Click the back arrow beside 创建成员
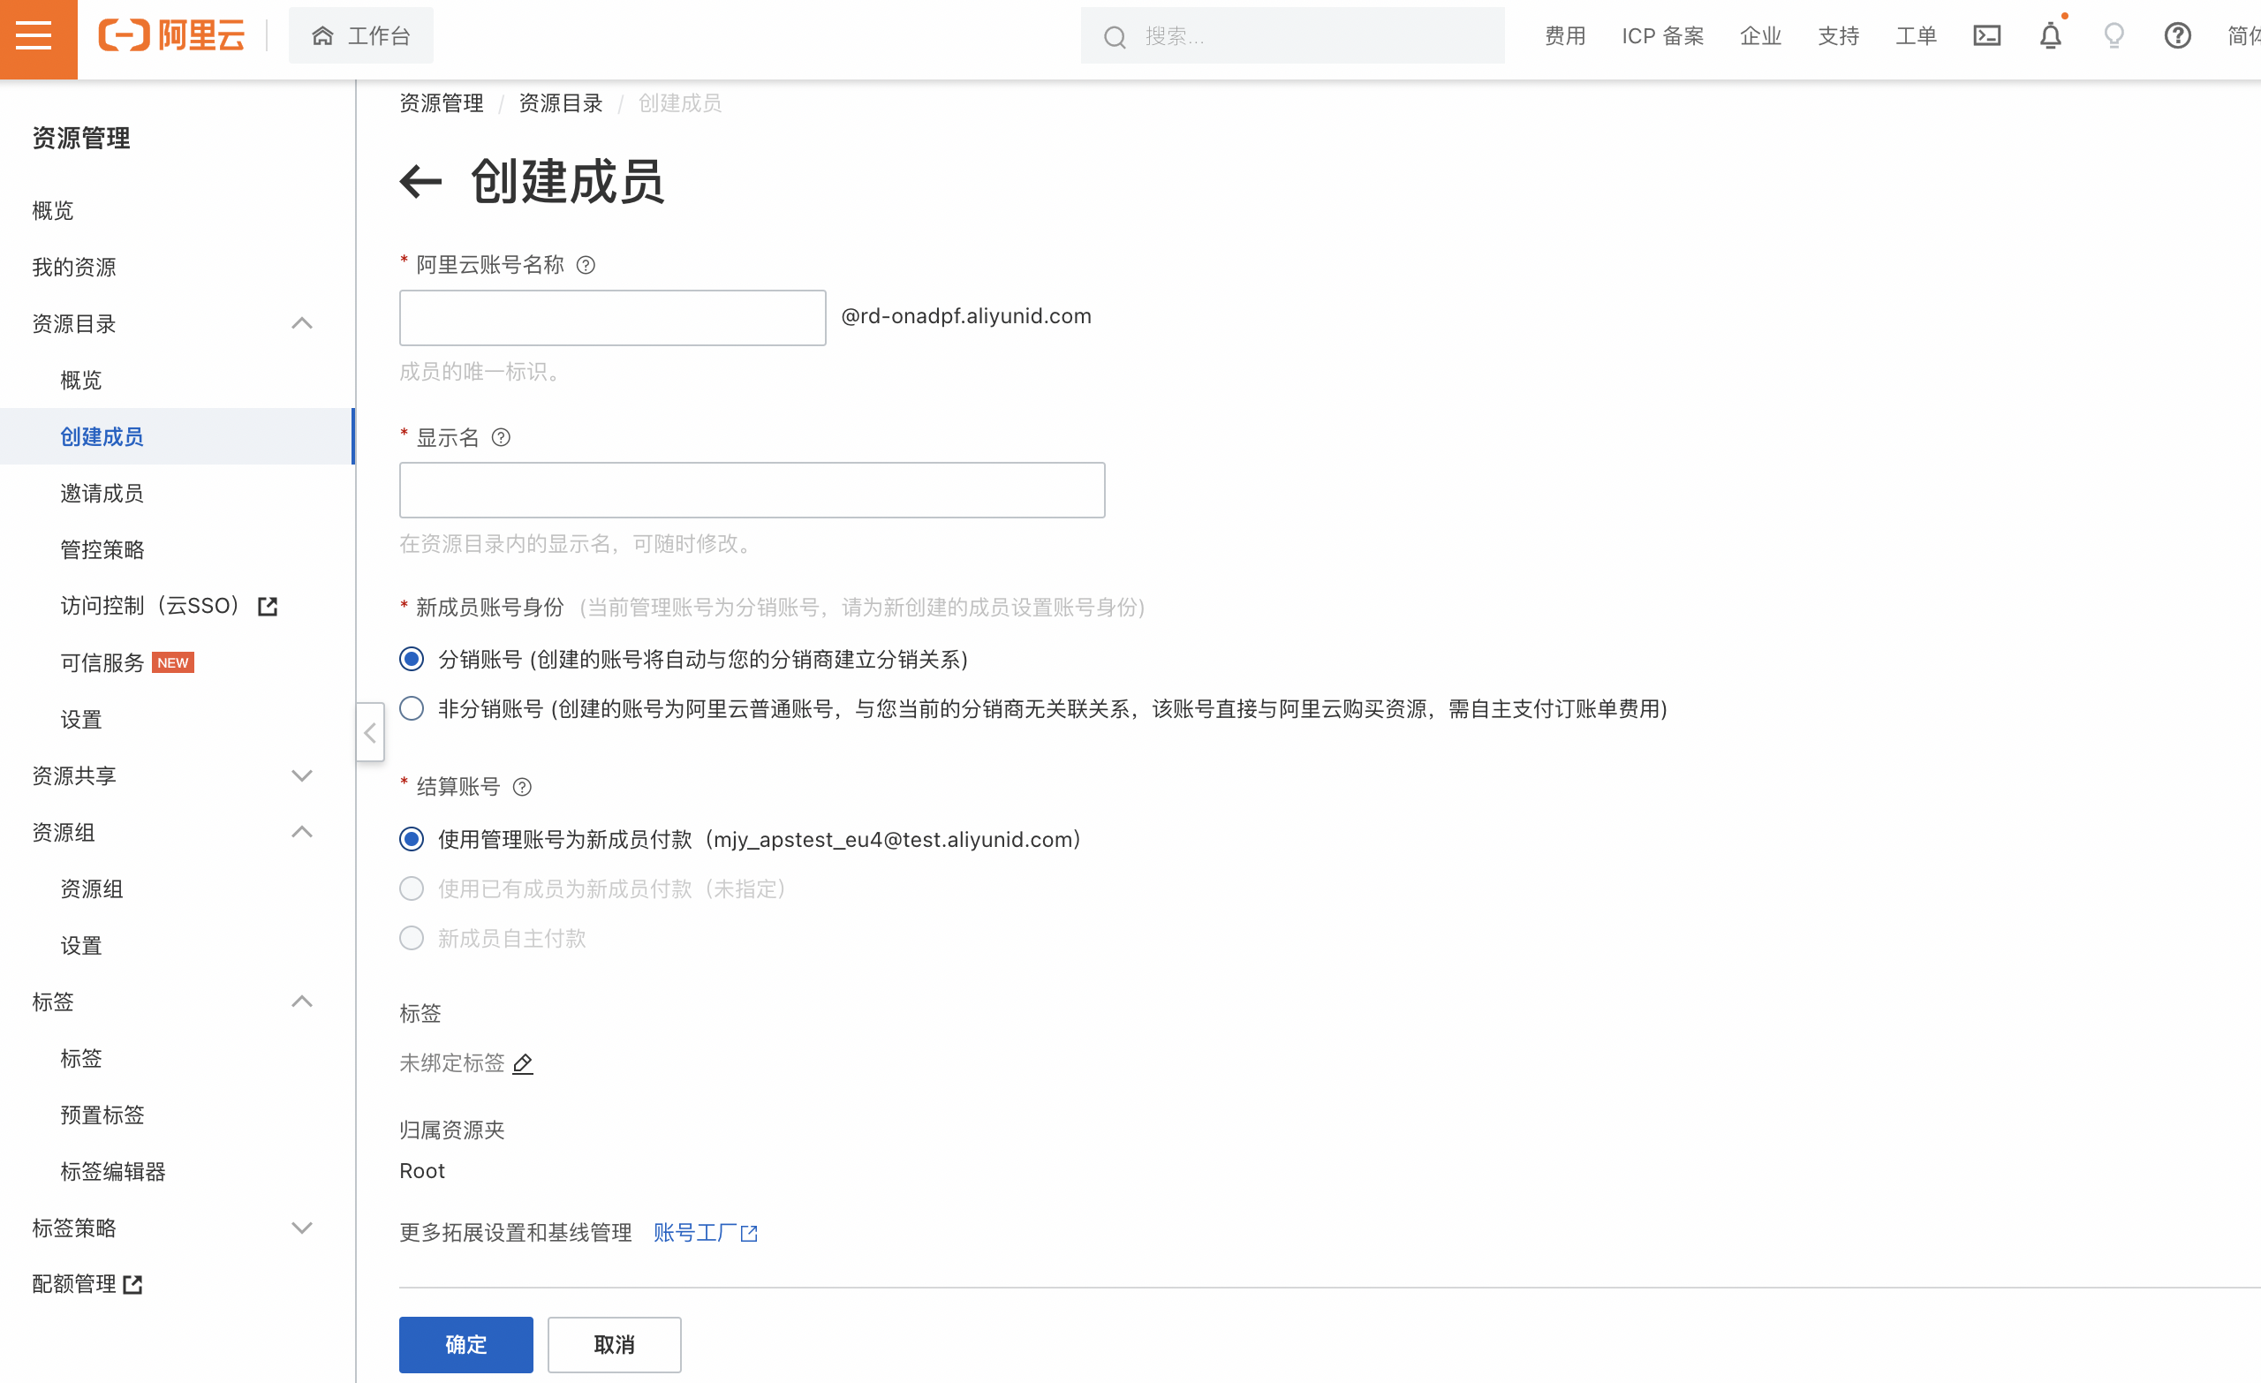Image resolution: width=2261 pixels, height=1383 pixels. pyautogui.click(x=421, y=182)
